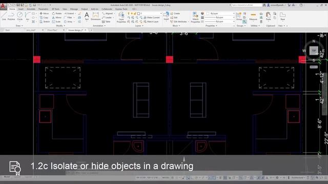Screen dimensions: 328x184
Task: Activate the Copy command in Modify panel
Action: click(44, 17)
